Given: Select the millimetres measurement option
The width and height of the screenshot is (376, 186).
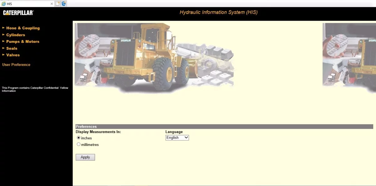Looking at the screenshot, I should click(x=78, y=144).
